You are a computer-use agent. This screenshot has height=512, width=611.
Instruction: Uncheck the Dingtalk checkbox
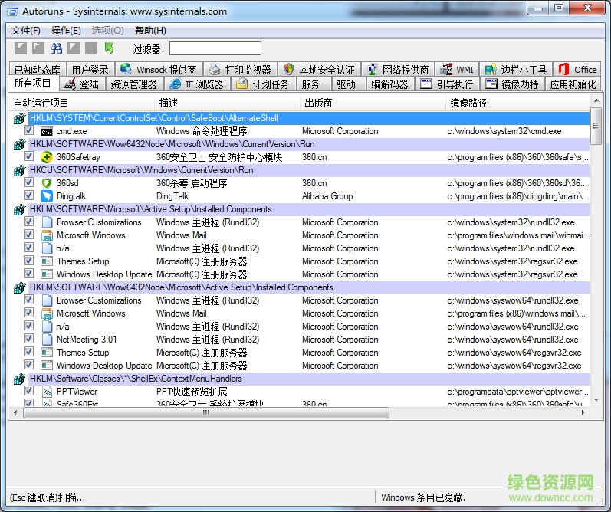pos(28,195)
